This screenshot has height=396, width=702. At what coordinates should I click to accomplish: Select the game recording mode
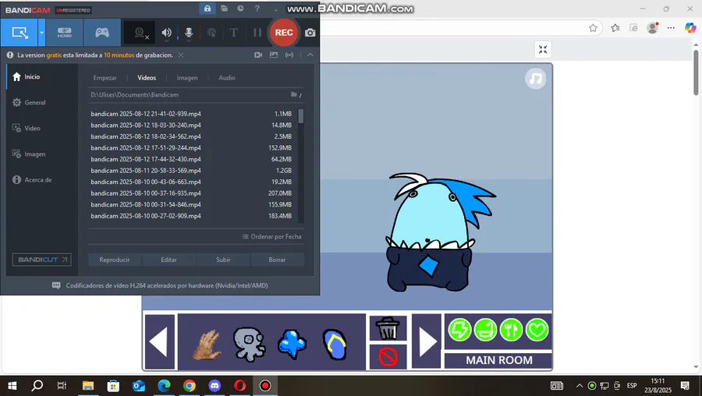[x=102, y=33]
